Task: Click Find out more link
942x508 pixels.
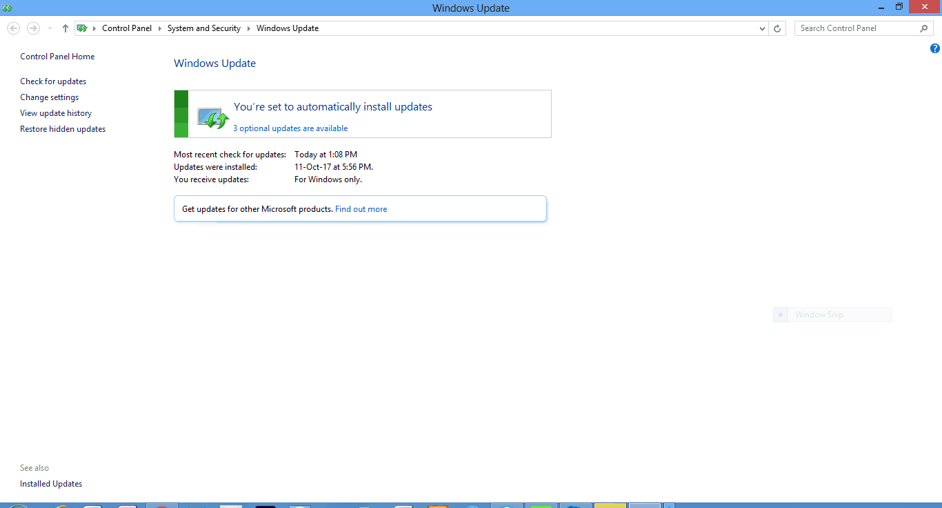Action: pos(361,209)
